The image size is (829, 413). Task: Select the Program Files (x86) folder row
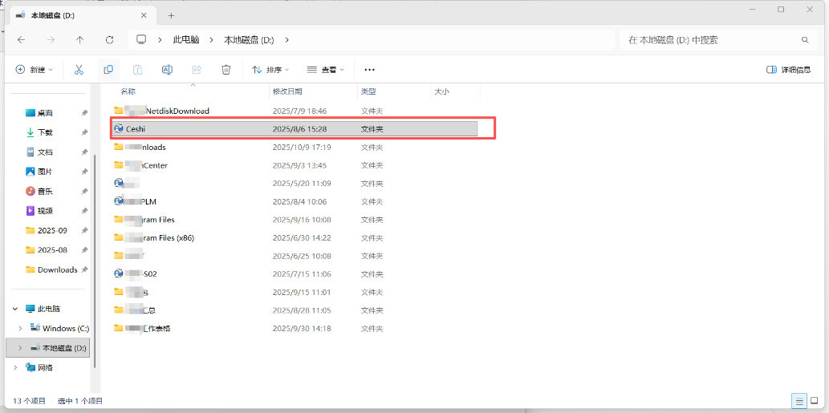pos(295,237)
